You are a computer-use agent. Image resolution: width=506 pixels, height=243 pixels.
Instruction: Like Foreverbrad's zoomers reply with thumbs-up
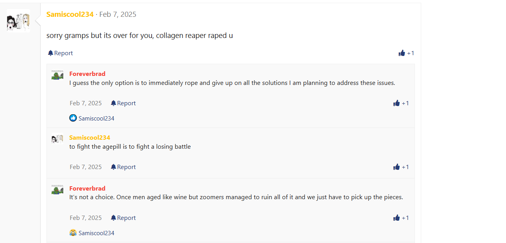(397, 218)
